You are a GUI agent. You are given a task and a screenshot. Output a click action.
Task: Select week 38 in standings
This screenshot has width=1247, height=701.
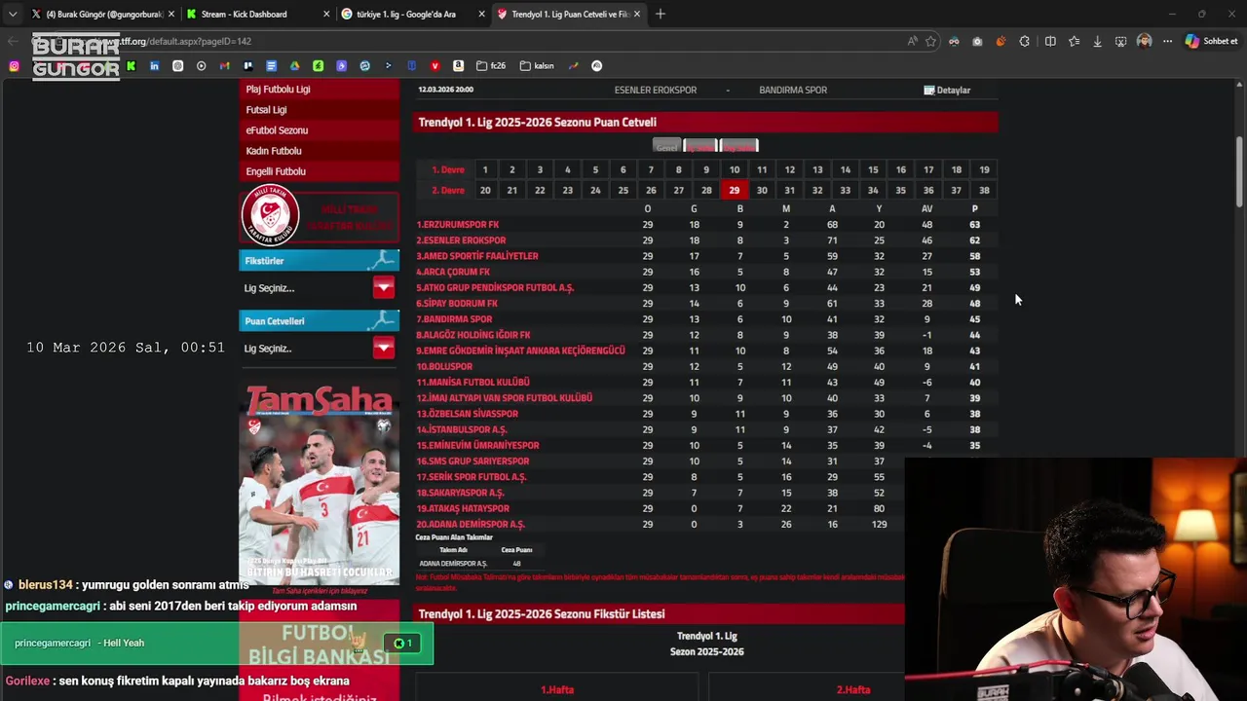pyautogui.click(x=984, y=190)
